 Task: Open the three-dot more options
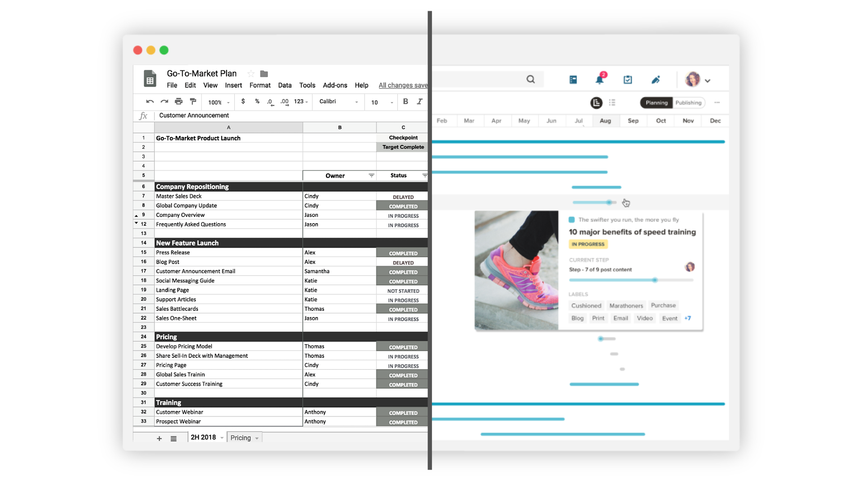tap(717, 103)
